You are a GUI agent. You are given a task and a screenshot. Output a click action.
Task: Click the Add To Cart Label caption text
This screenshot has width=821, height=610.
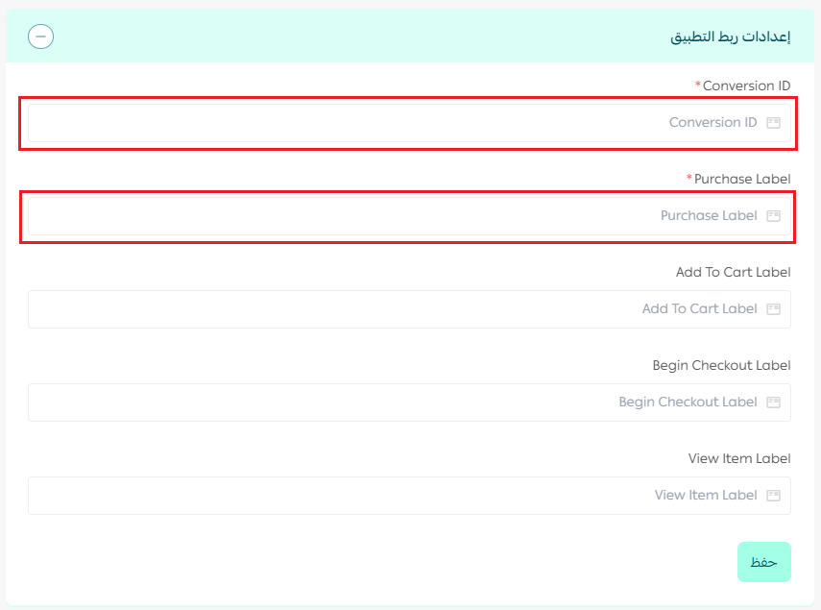pos(733,273)
